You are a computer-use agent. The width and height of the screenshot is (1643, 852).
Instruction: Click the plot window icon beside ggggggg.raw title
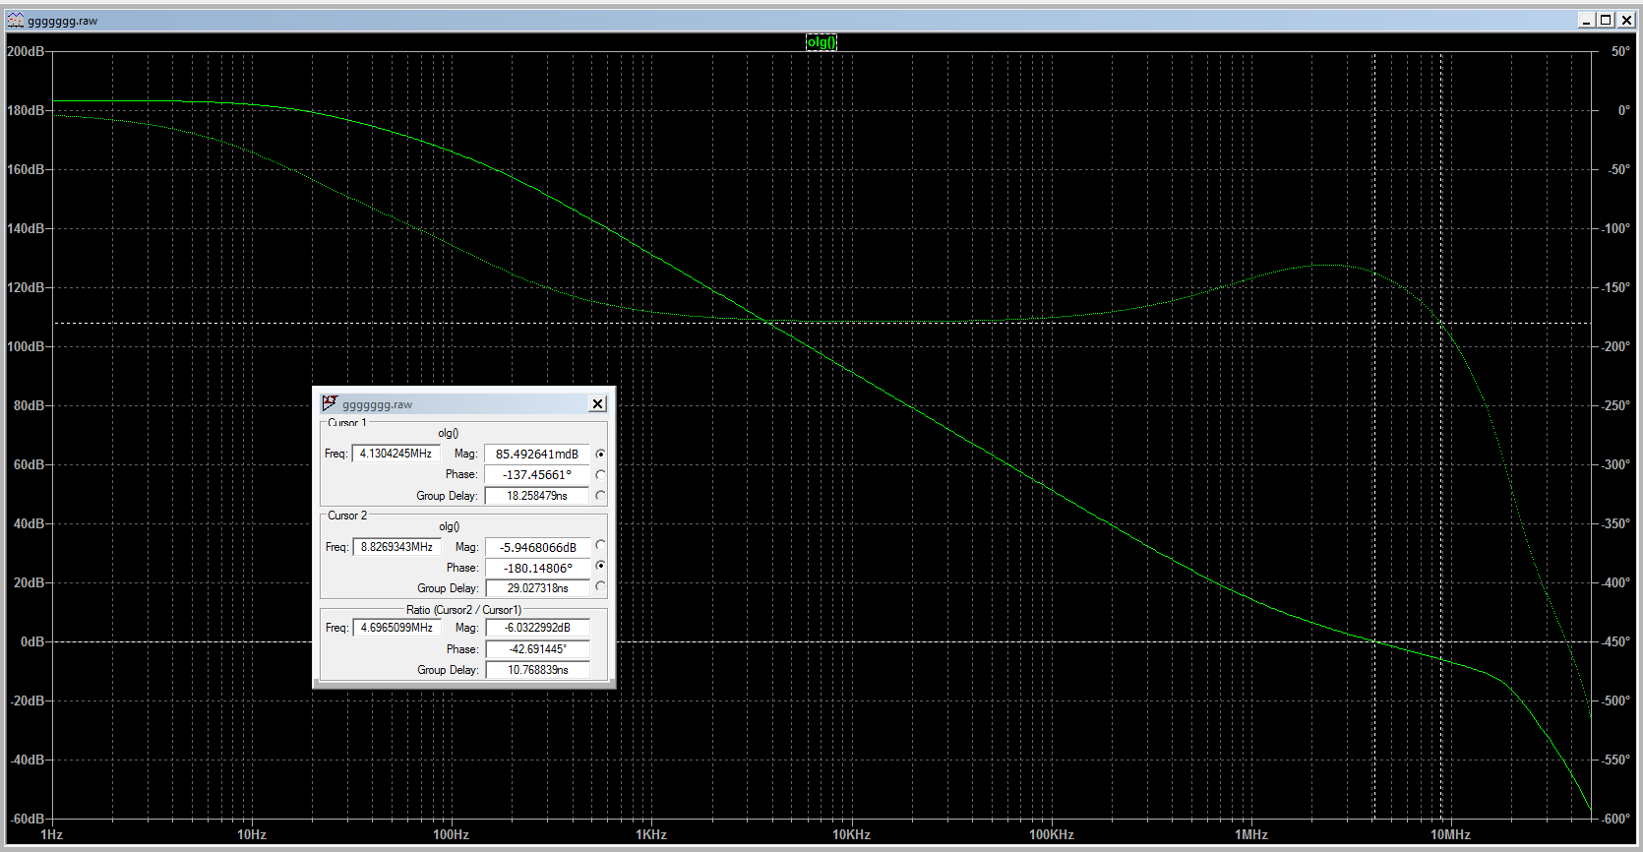16,20
